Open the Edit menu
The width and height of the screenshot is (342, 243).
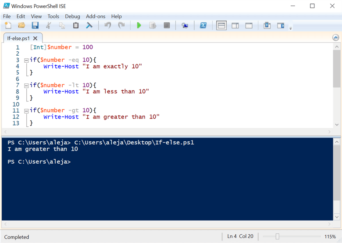coord(21,16)
